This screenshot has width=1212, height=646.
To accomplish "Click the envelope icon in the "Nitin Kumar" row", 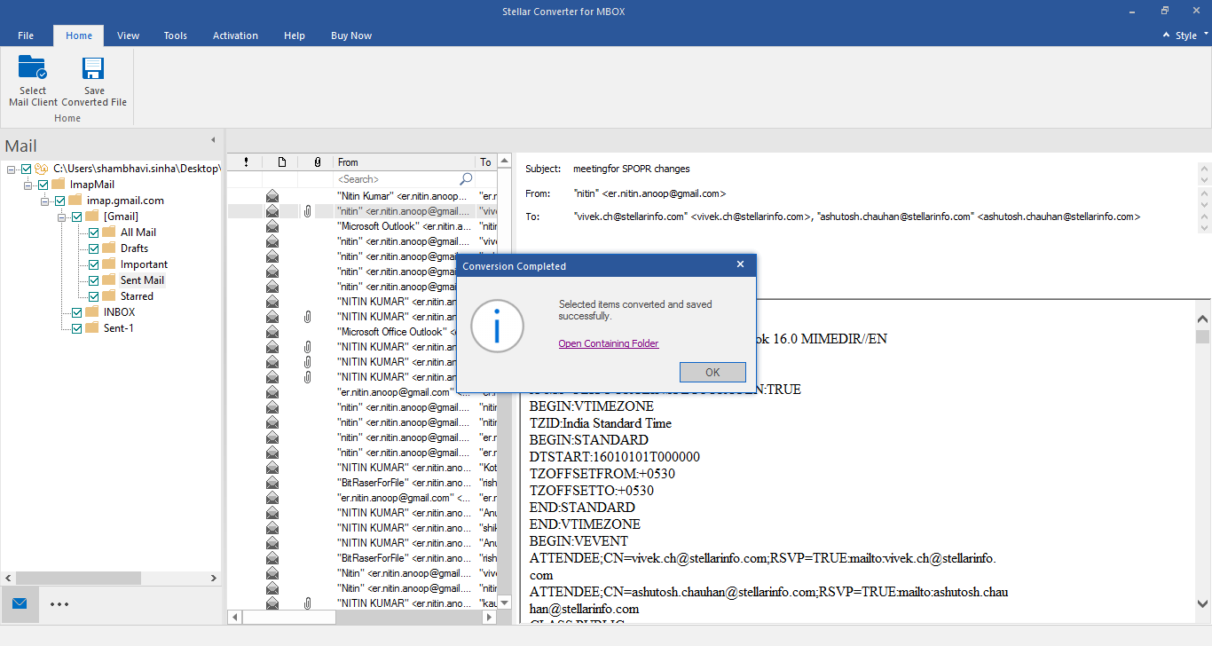I will (x=272, y=195).
